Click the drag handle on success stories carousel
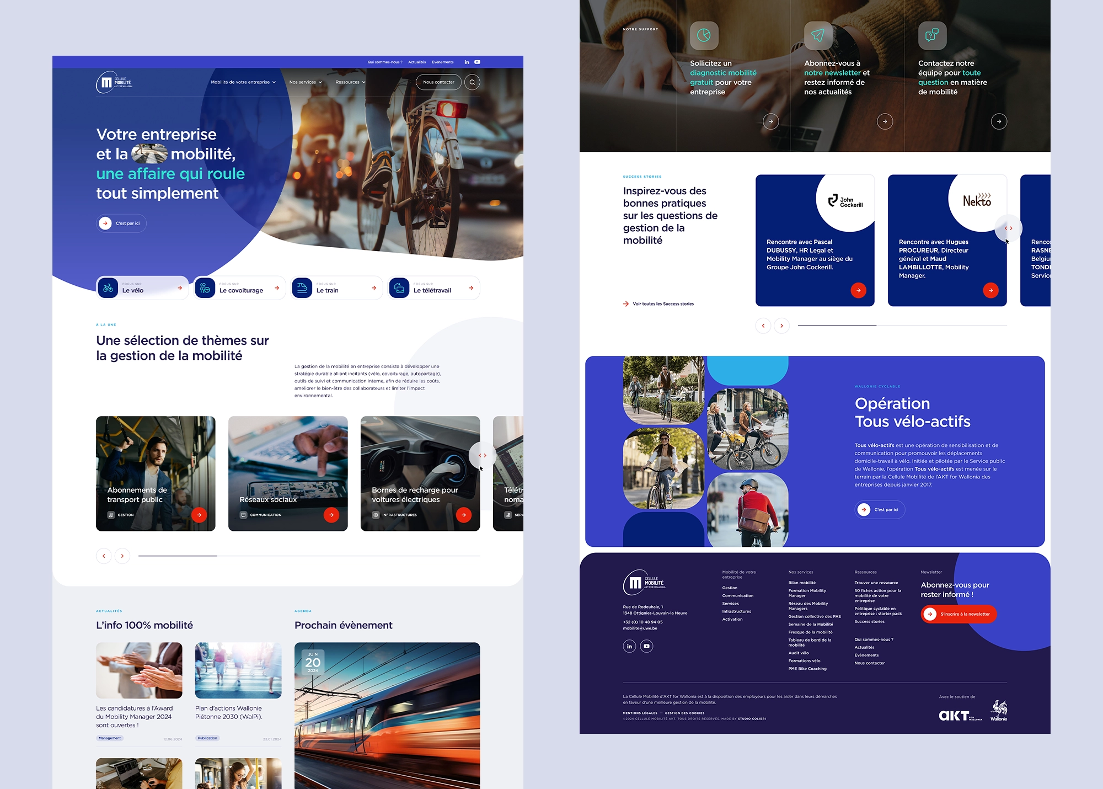 [x=1008, y=228]
